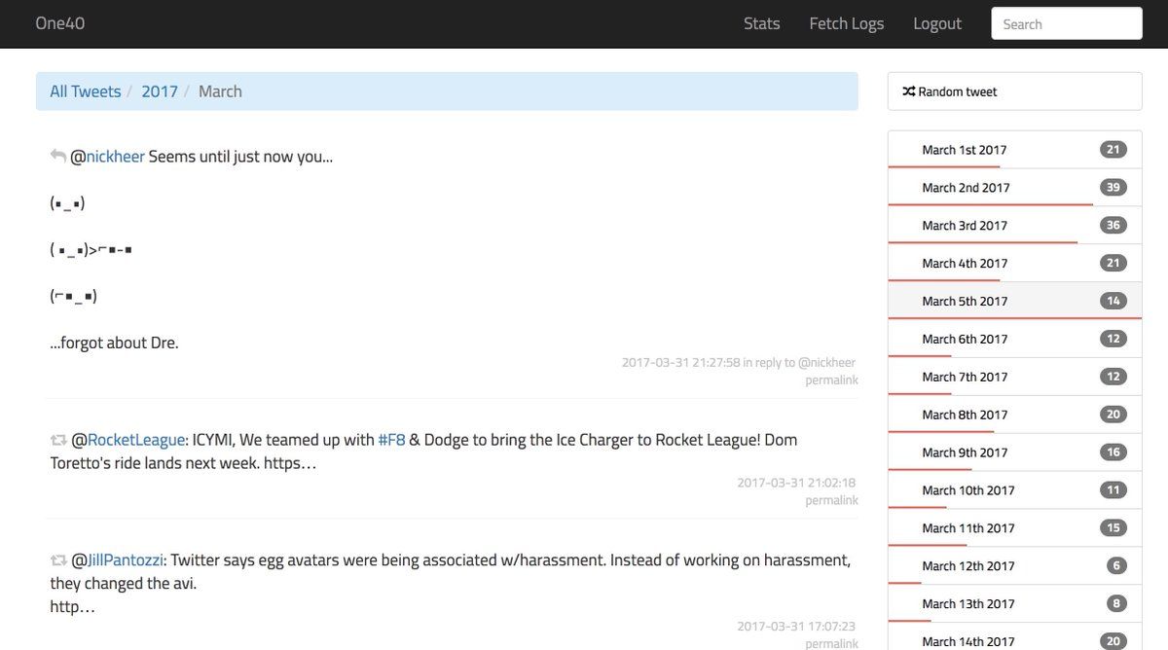This screenshot has height=650, width=1168.
Task: Open the One40 home brand link
Action: point(60,23)
